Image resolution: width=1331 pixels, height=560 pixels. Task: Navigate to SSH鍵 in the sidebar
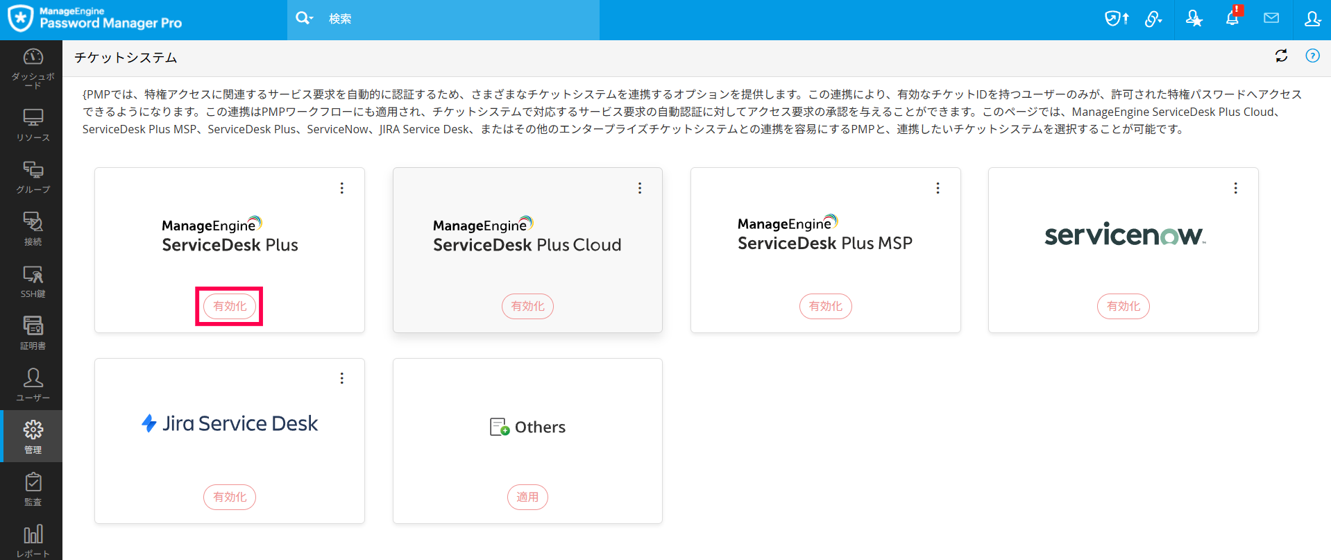click(33, 281)
